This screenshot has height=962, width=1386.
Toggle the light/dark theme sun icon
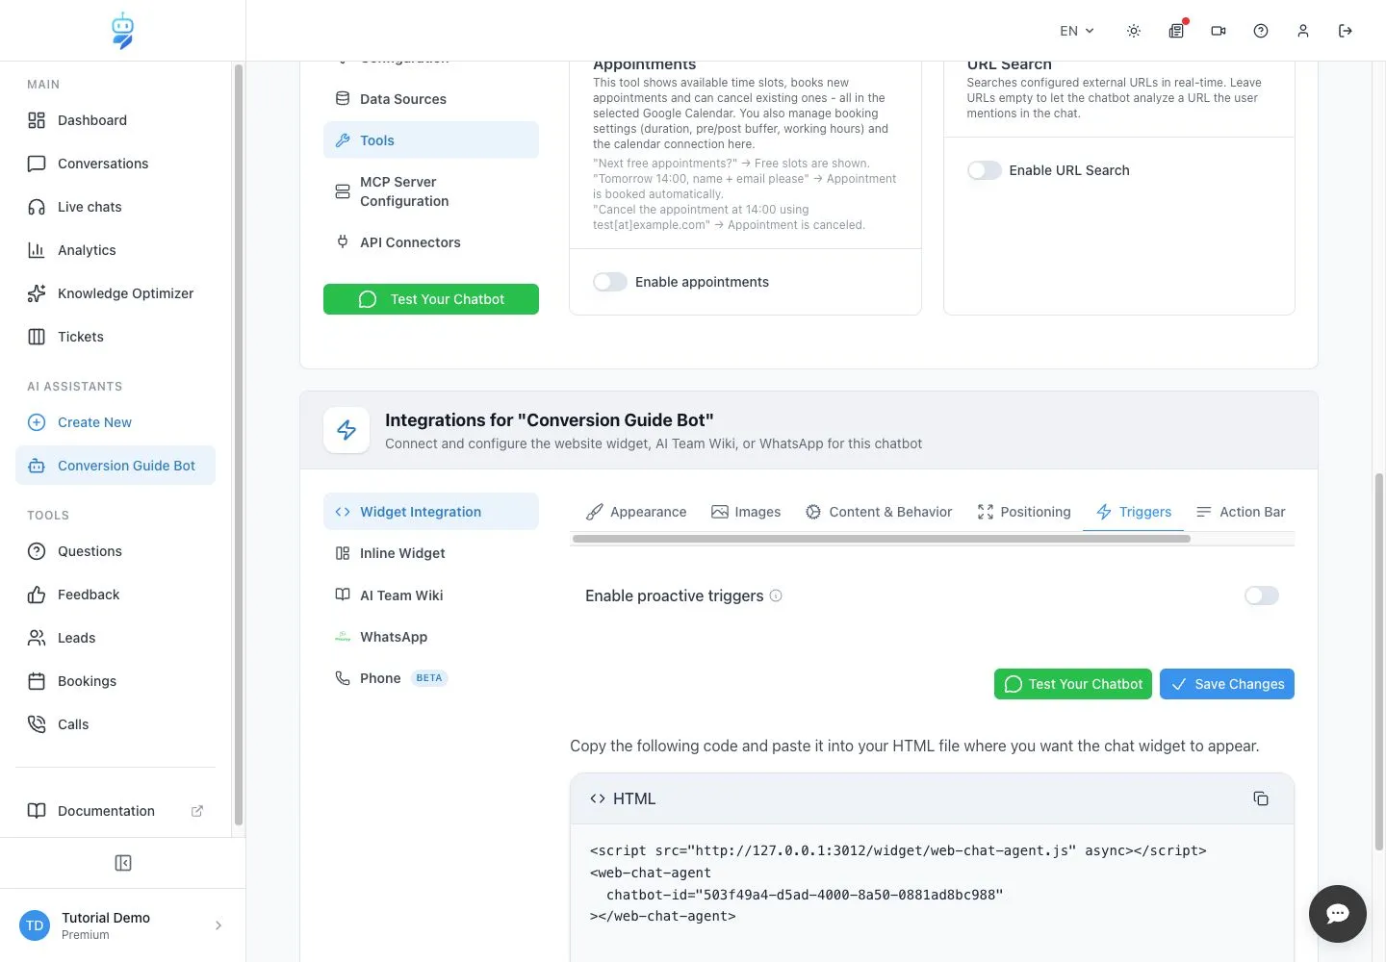(x=1134, y=31)
